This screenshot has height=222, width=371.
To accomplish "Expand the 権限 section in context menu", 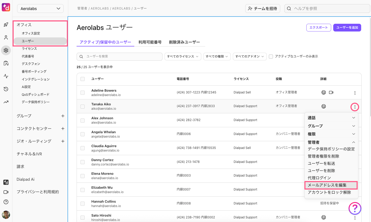I will point(331,134).
